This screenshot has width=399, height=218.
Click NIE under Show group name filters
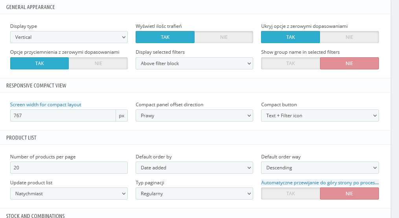[x=349, y=64]
